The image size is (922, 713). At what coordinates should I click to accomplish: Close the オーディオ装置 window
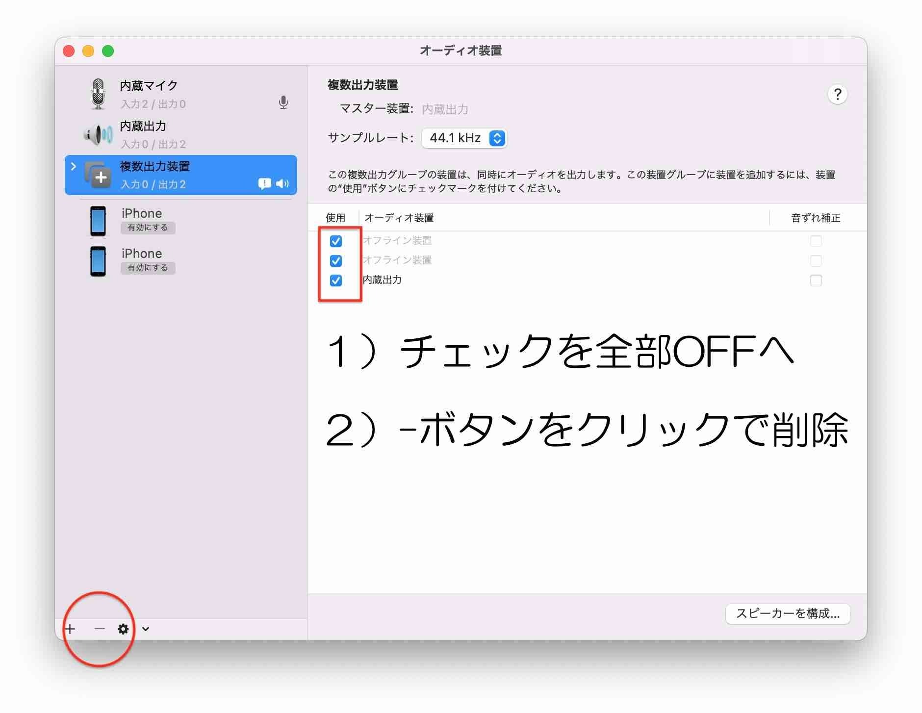click(69, 51)
